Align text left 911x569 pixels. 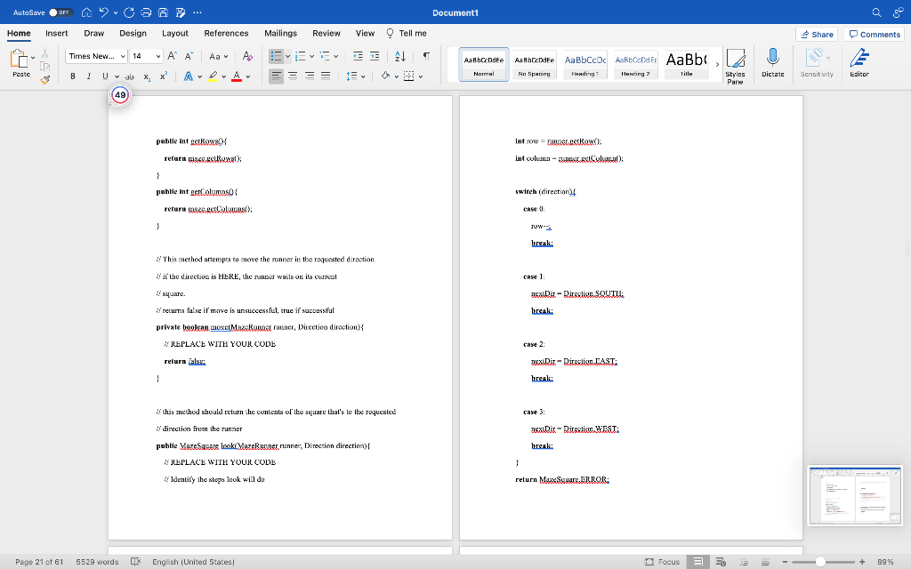click(x=276, y=76)
